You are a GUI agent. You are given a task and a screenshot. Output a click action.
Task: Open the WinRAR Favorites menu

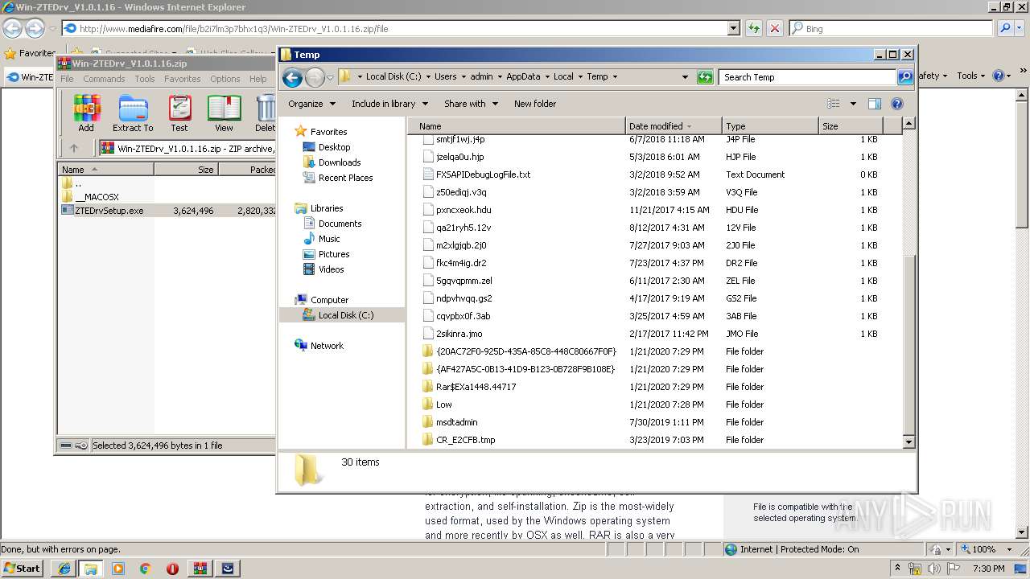click(x=183, y=79)
